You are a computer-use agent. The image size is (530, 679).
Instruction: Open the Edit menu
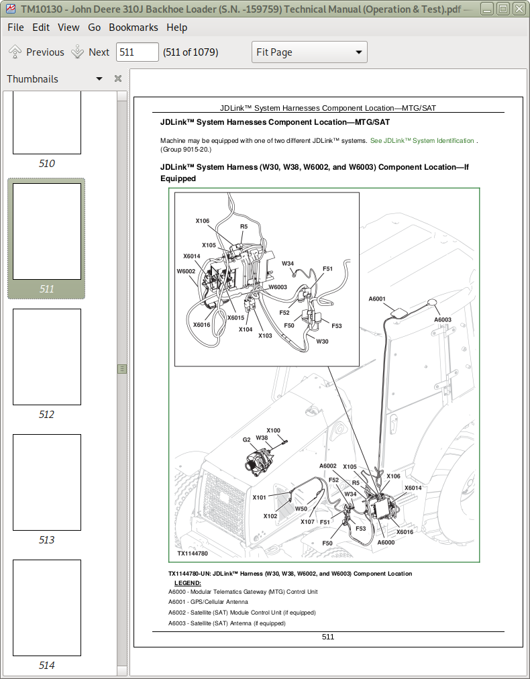(41, 28)
